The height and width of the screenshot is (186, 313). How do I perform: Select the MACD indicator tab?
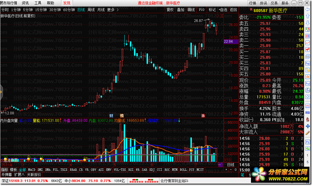(x=32, y=170)
